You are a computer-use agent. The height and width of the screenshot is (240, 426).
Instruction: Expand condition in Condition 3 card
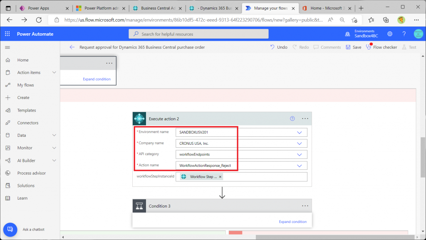[x=292, y=222]
